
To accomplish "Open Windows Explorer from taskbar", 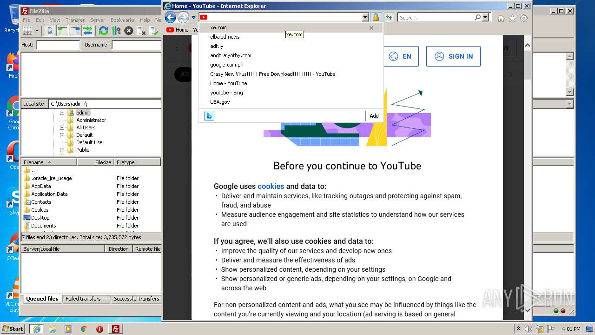I will 53,329.
